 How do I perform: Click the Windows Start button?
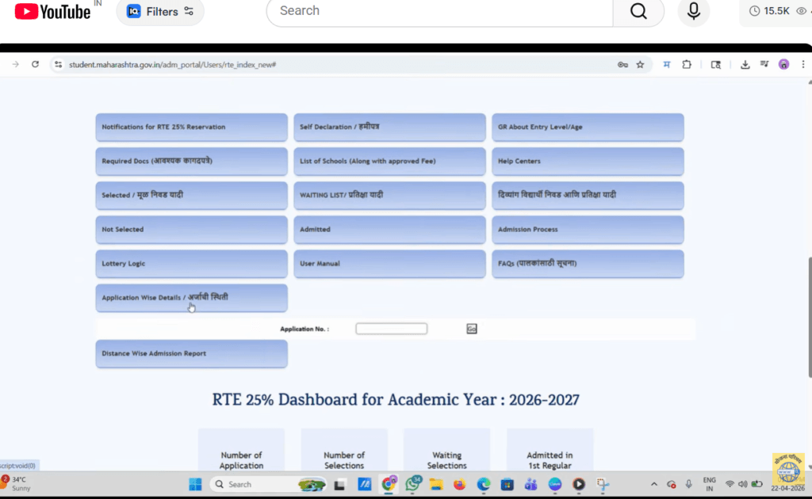[x=195, y=484]
